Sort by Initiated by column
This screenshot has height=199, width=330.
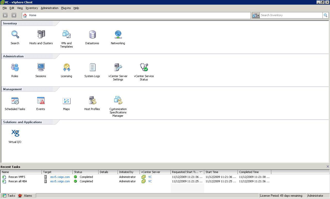(x=129, y=172)
